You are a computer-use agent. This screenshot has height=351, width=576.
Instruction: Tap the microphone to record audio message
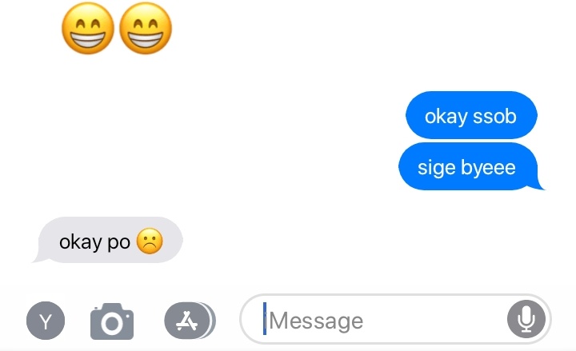(x=526, y=319)
